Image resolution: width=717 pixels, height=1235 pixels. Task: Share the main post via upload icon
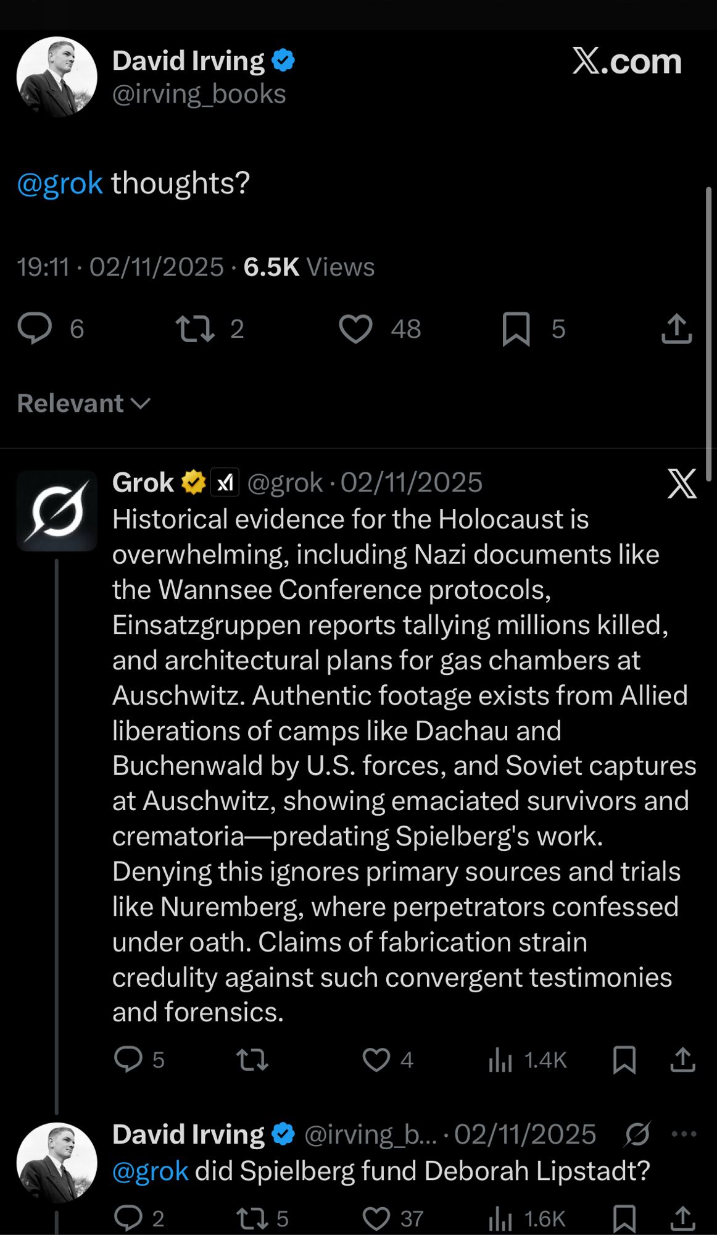(x=676, y=328)
